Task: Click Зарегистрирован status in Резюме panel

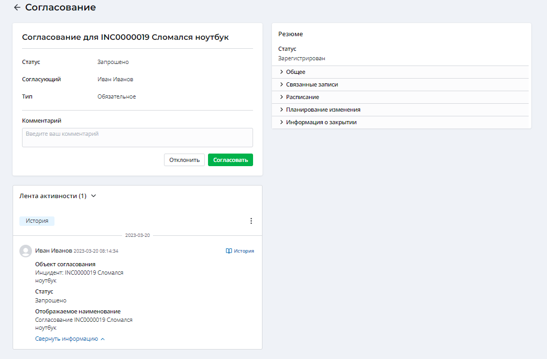Action: (x=301, y=58)
